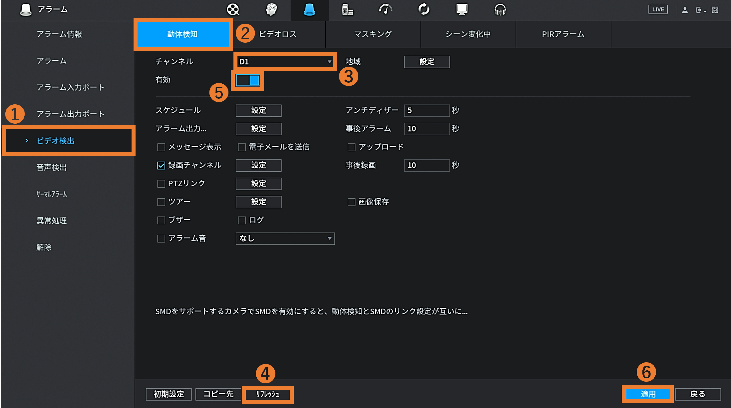Open the AI brain icon menu
This screenshot has height=408, width=731.
tap(271, 9)
